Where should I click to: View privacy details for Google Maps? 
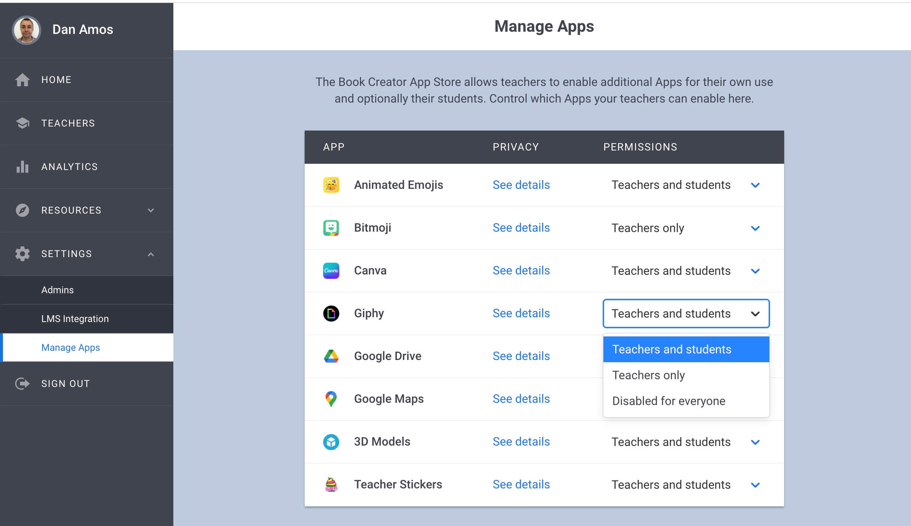[x=521, y=399]
